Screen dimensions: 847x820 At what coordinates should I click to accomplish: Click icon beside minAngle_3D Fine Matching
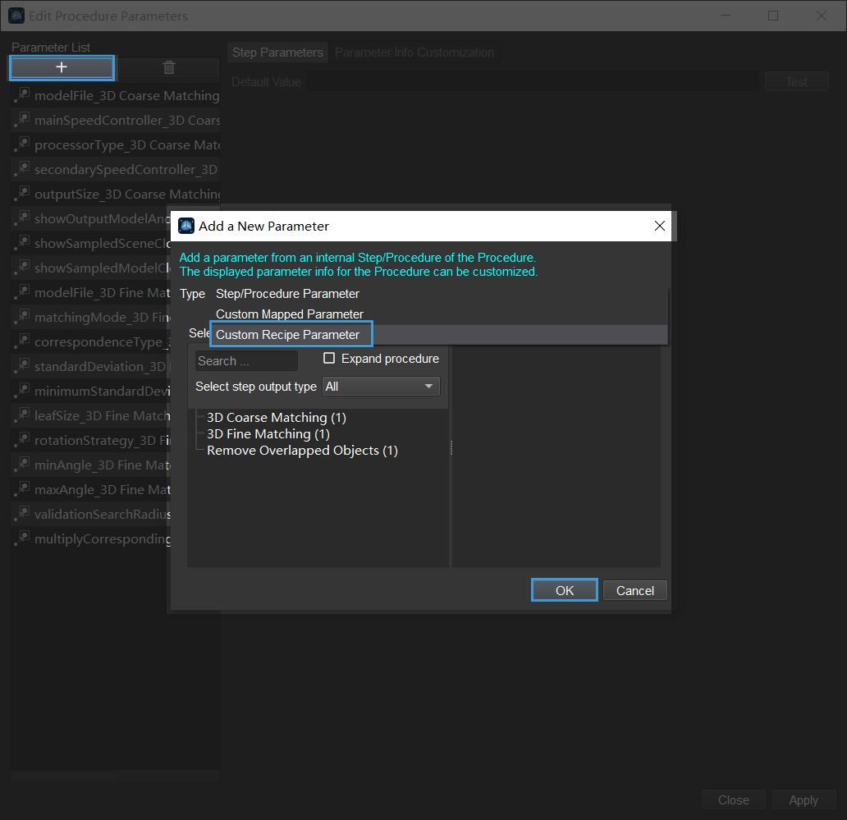(22, 465)
